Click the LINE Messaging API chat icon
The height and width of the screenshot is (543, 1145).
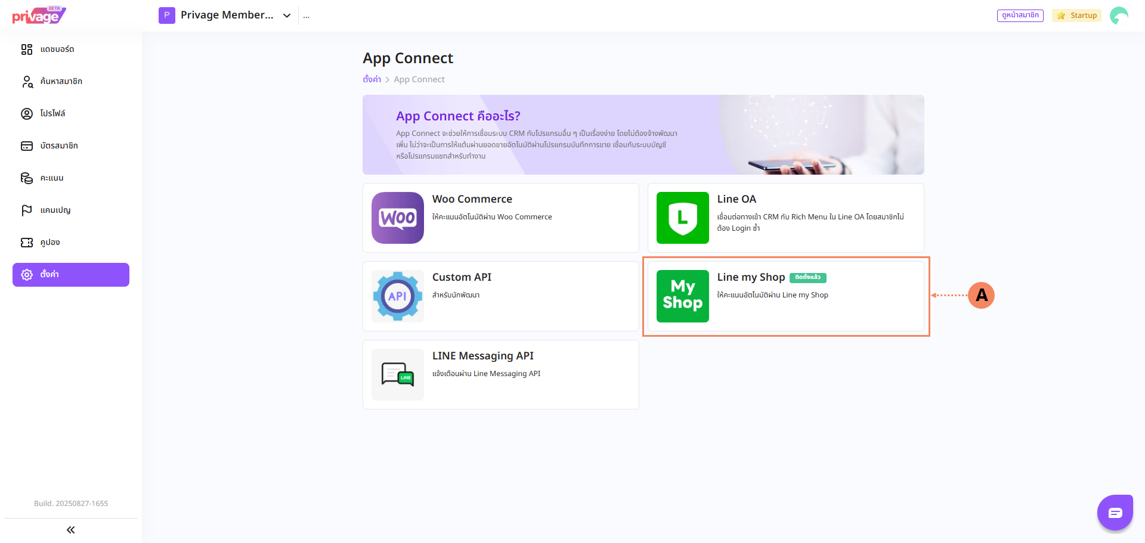click(397, 374)
